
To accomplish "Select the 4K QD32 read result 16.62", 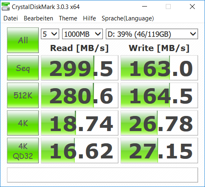I will pyautogui.click(x=80, y=150).
